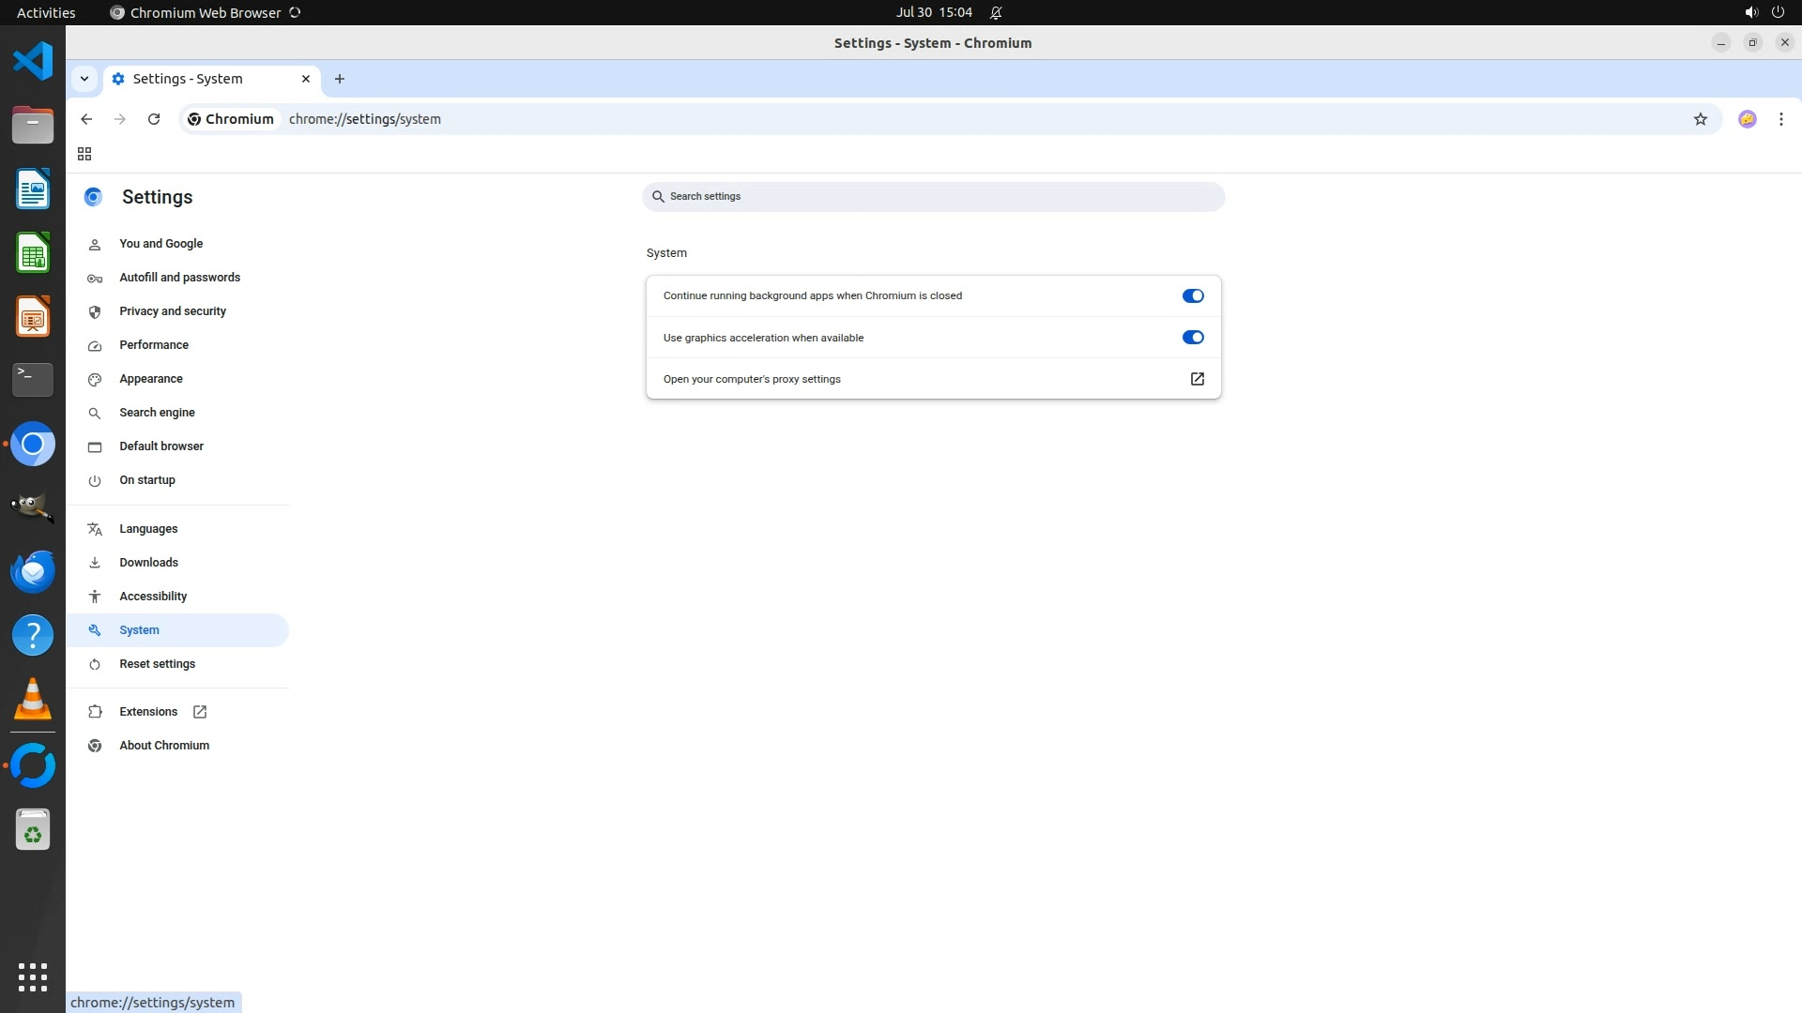Click Open your computer's proxy settings

point(752,379)
